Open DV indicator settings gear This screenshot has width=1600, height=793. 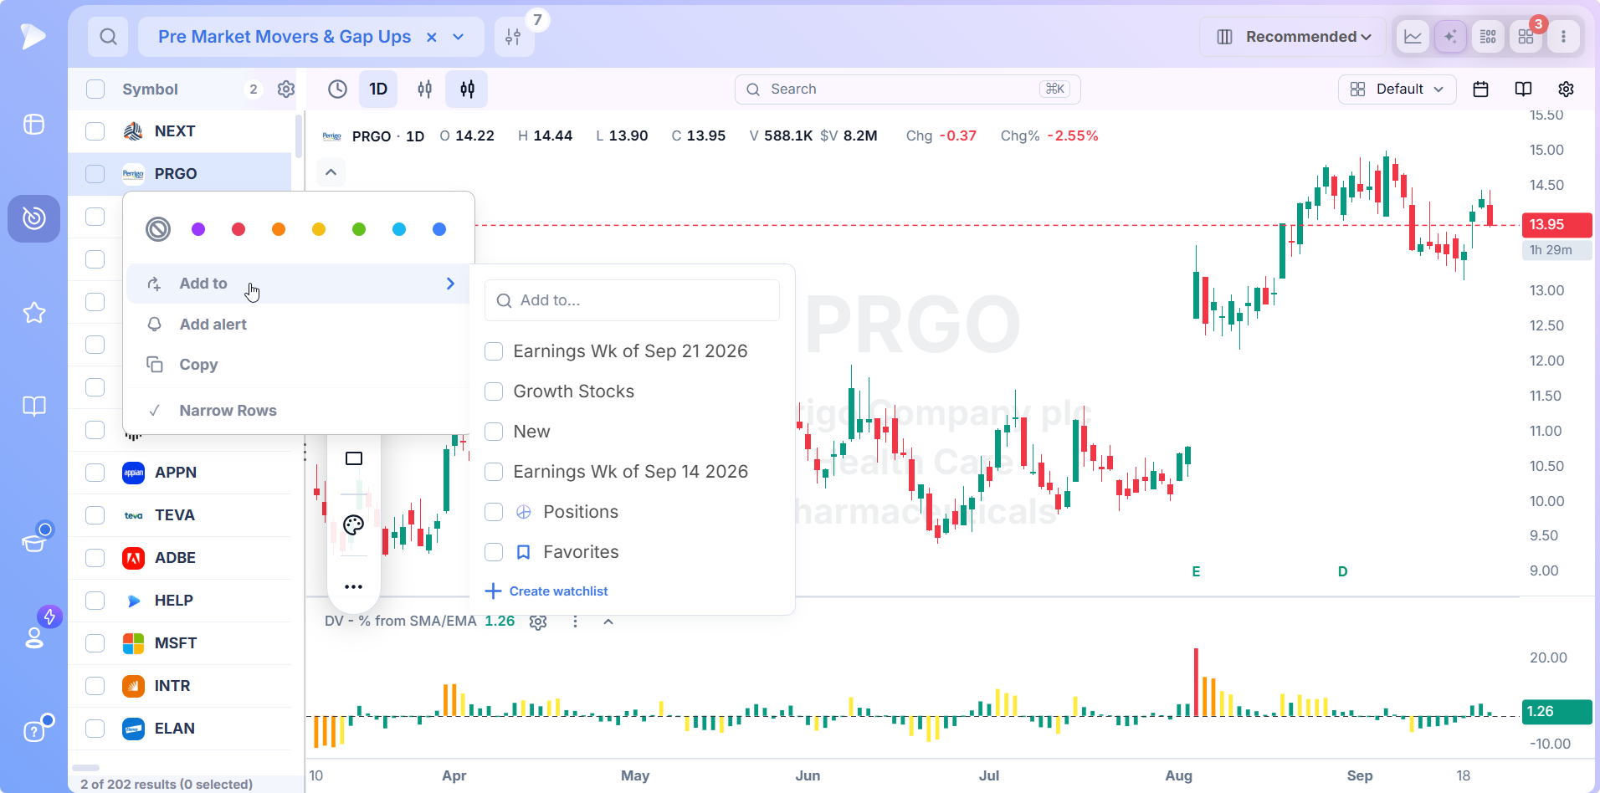[x=538, y=622]
